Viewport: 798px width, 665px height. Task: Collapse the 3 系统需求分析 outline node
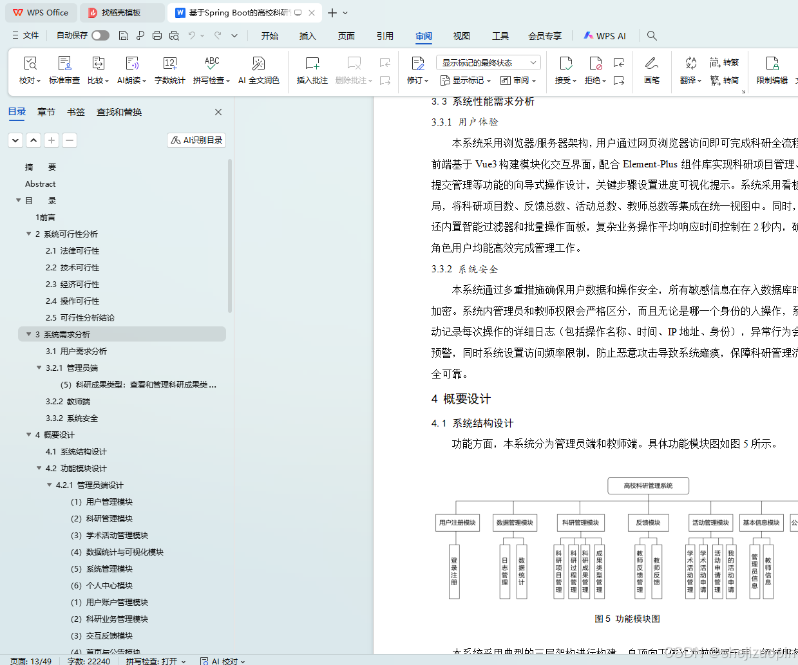click(29, 334)
